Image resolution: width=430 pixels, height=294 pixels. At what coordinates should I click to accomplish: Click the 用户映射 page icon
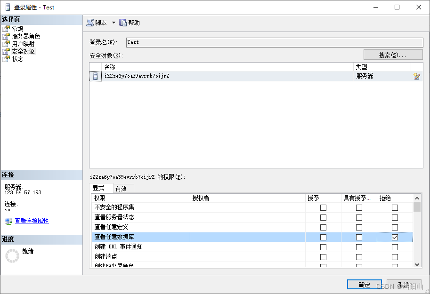(x=6, y=44)
